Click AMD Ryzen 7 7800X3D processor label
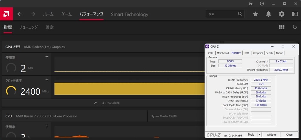Screen dimensions: 301x140 pyautogui.click(x=46, y=116)
